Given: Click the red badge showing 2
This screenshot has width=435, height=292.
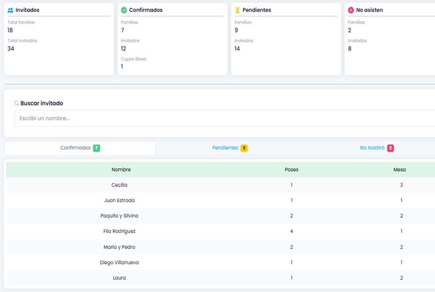Looking at the screenshot, I should coord(390,148).
